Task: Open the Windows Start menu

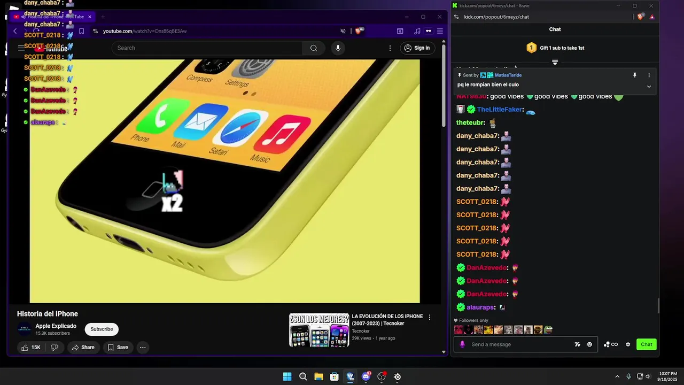Action: pyautogui.click(x=287, y=376)
